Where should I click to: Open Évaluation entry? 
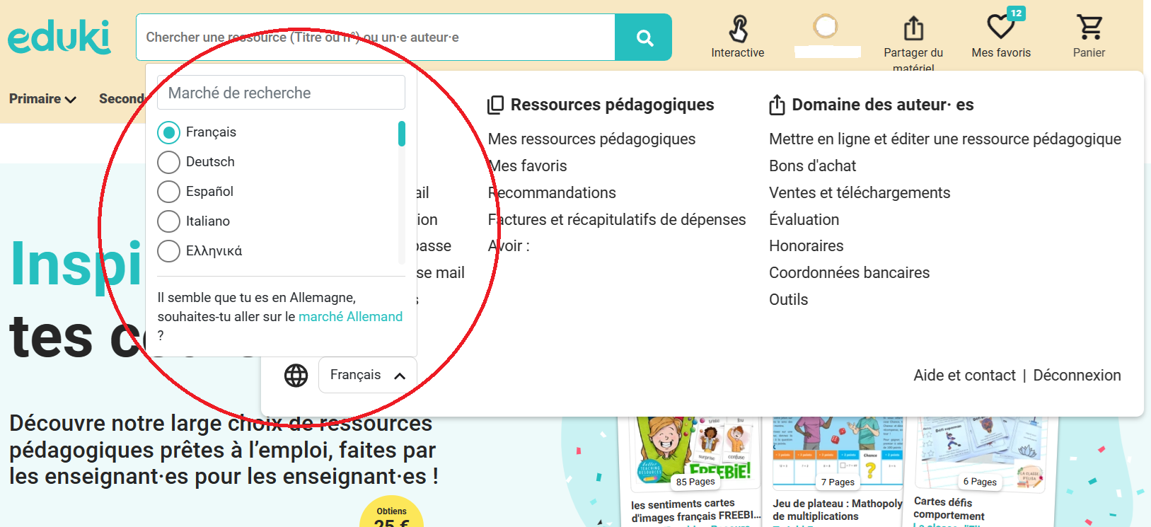tap(804, 220)
